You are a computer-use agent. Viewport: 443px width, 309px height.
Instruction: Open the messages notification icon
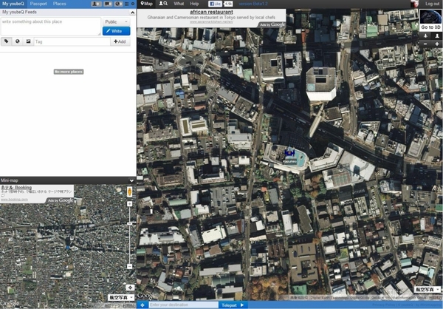[108, 4]
